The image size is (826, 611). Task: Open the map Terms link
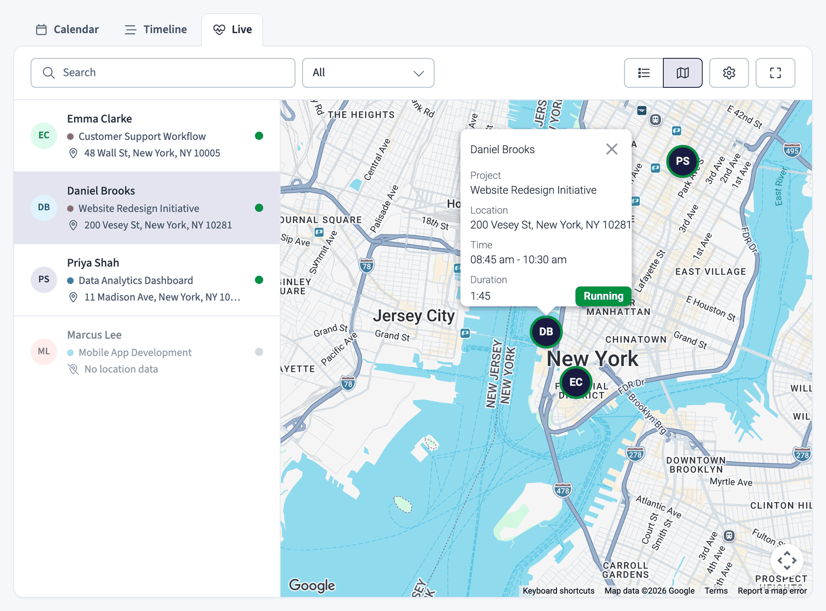(x=716, y=591)
